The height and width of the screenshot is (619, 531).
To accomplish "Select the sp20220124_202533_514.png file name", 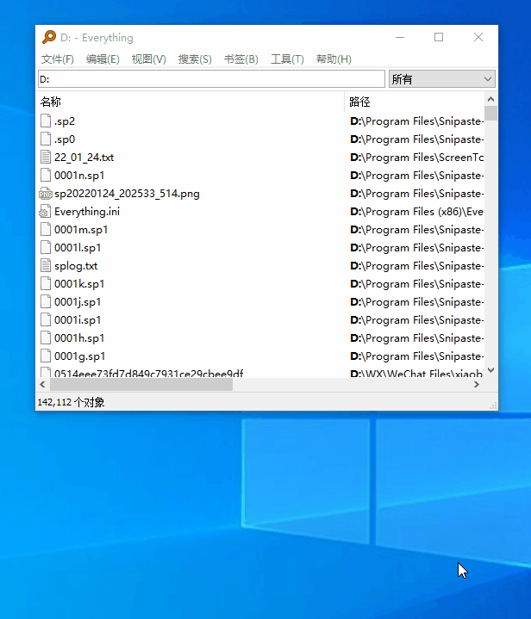I will (x=127, y=194).
